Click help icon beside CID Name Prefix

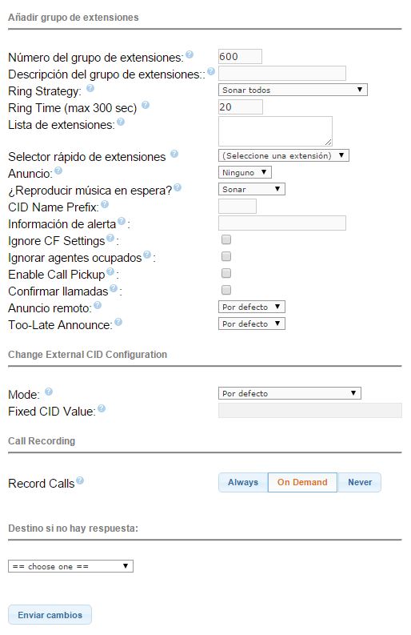pyautogui.click(x=105, y=204)
